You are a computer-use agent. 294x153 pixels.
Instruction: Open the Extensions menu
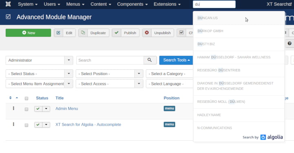coord(167,4)
